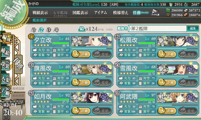Open the 改装 remodel sidebar icon

coord(5,65)
